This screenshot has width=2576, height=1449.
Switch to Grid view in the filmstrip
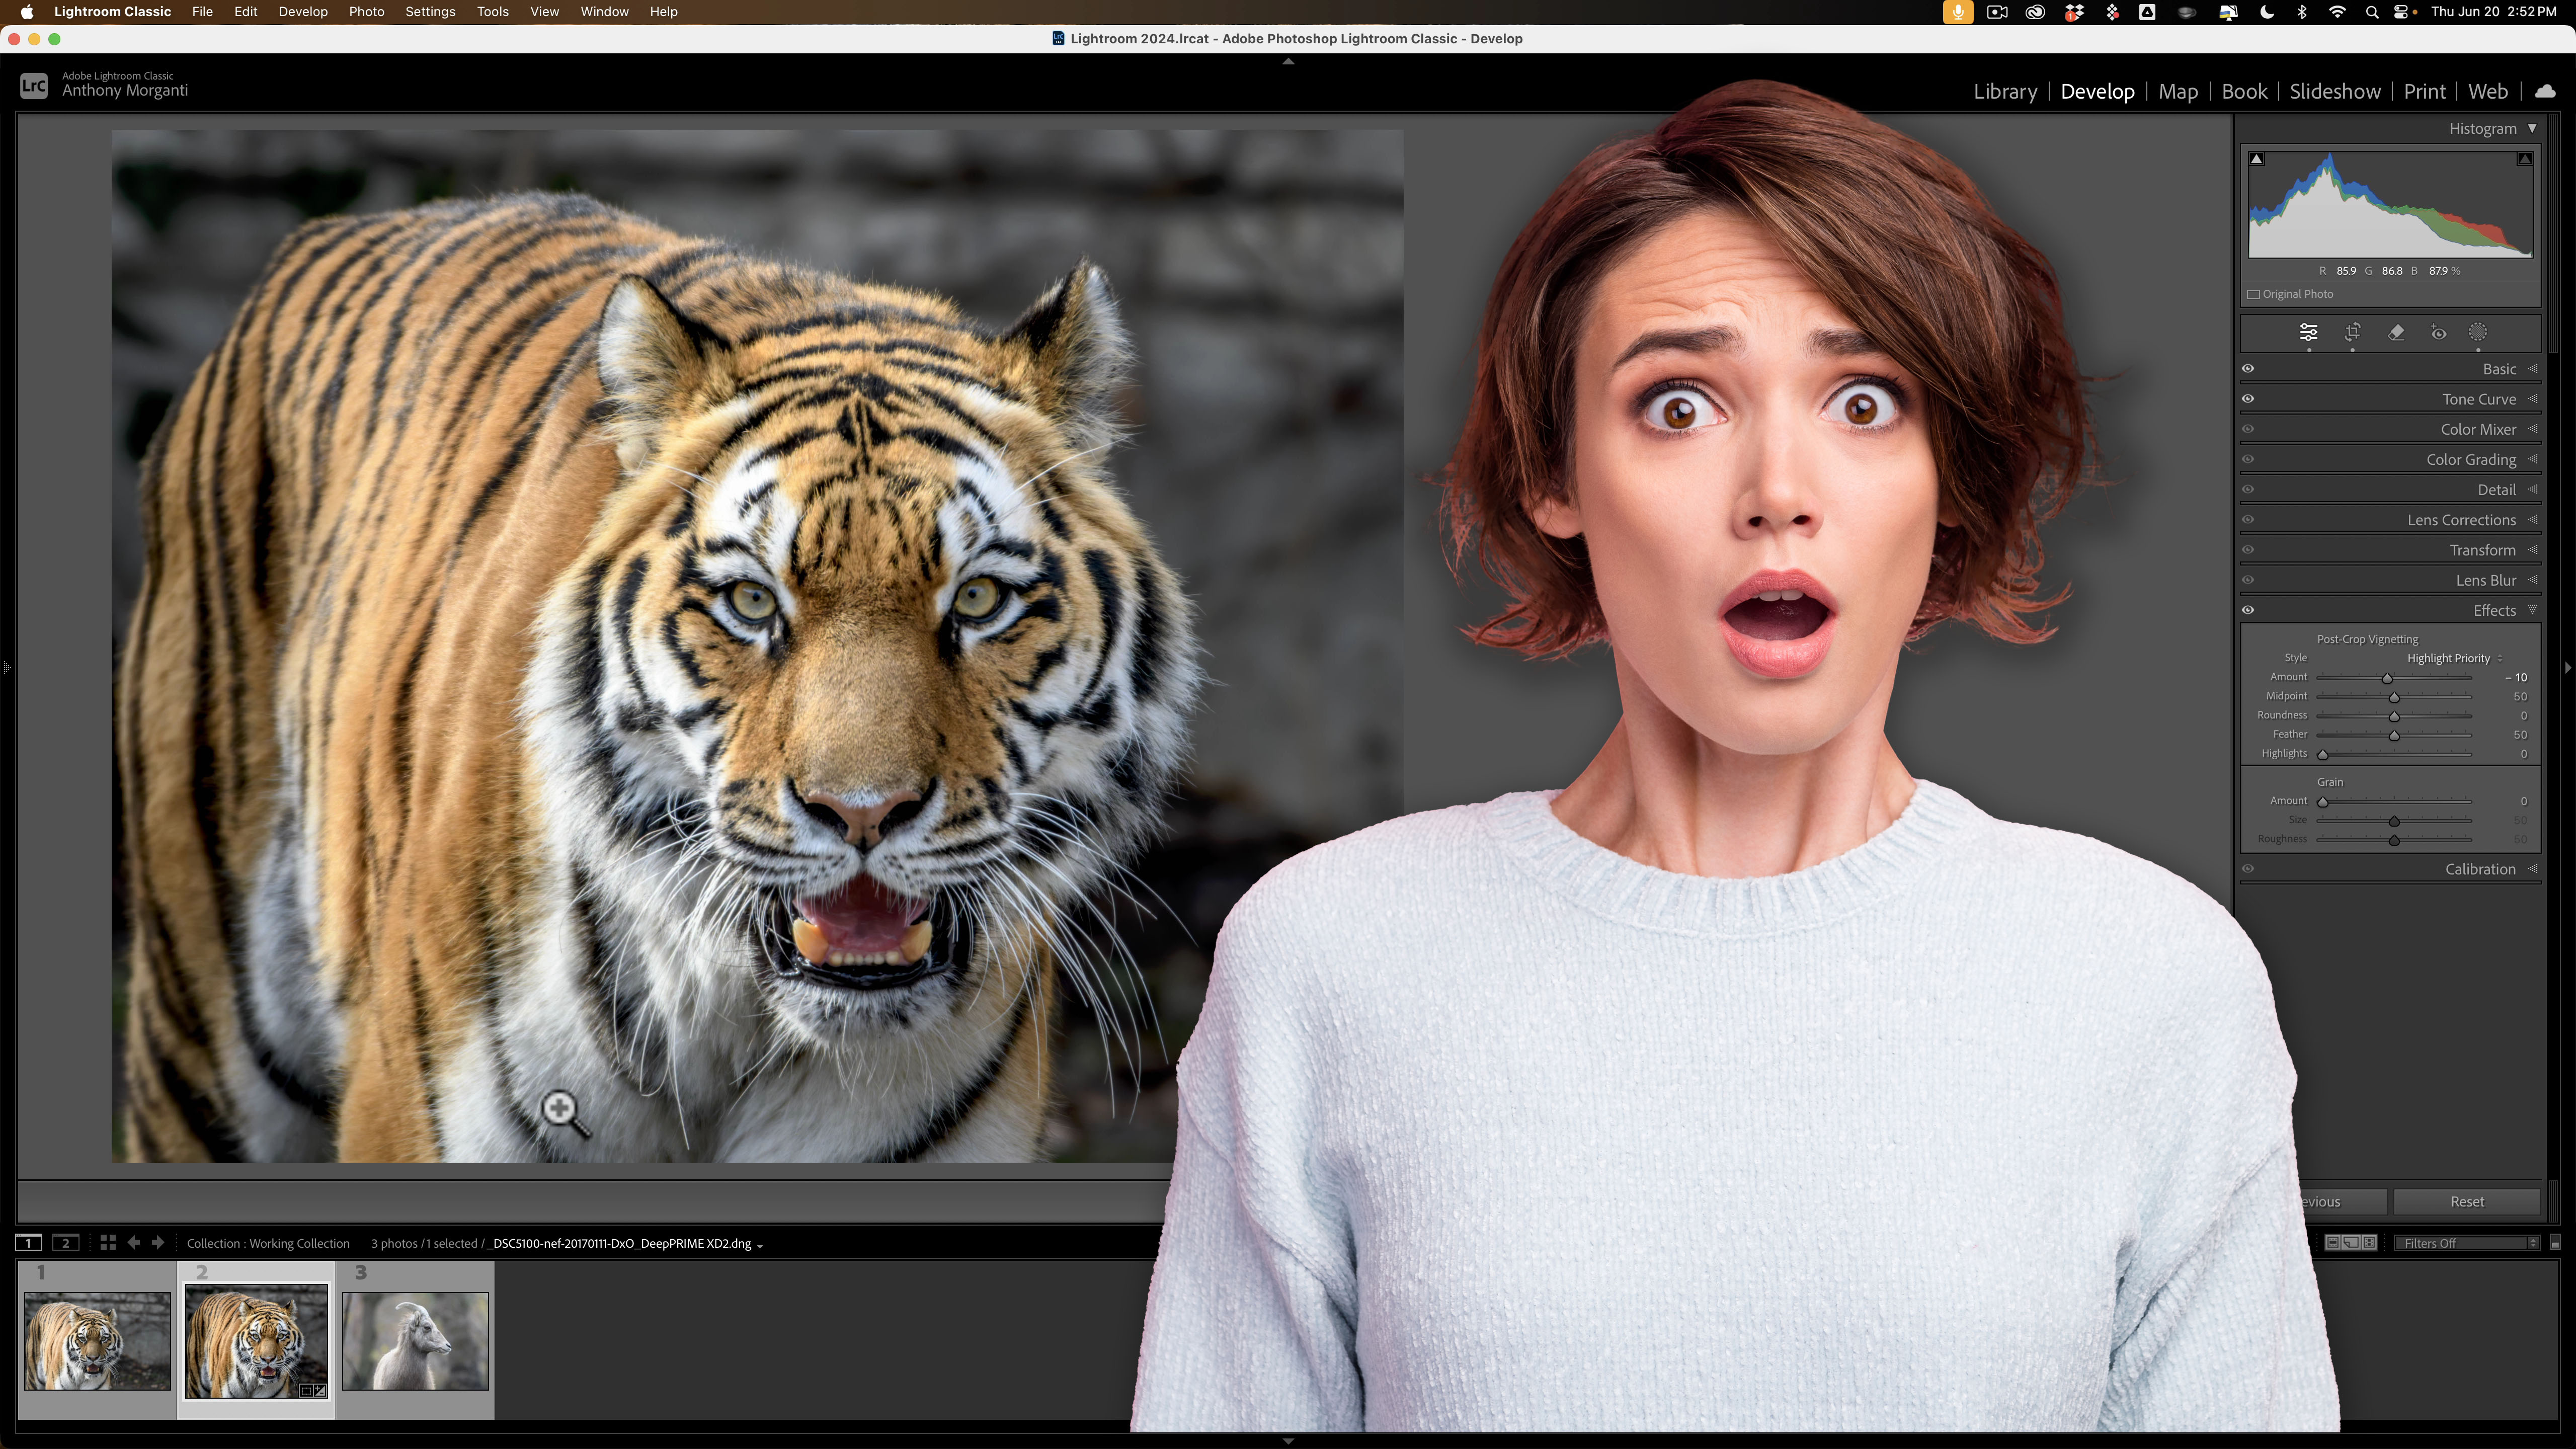click(108, 1242)
